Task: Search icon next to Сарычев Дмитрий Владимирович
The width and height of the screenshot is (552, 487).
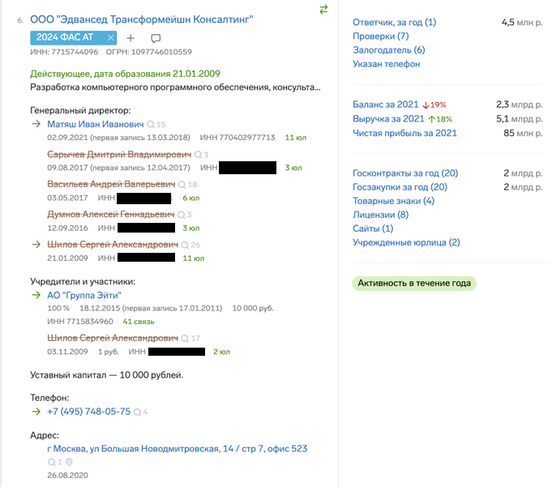Action: pyautogui.click(x=199, y=155)
